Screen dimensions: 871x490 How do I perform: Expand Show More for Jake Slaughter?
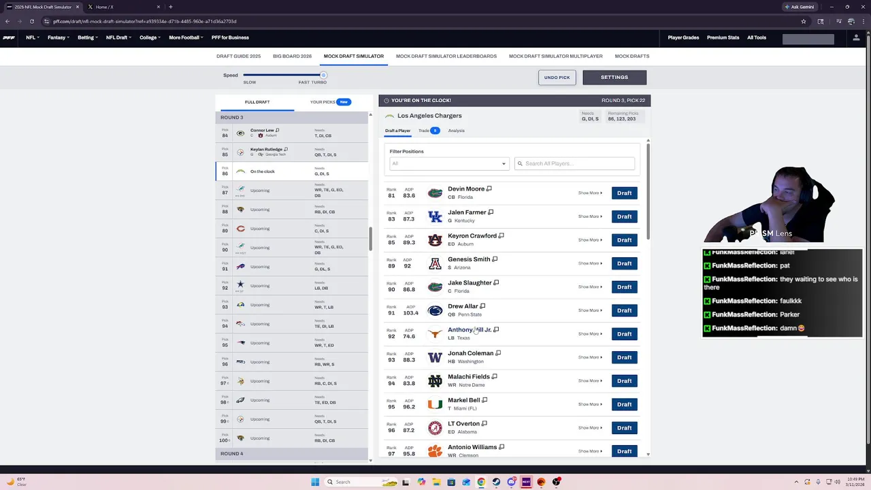590,287
